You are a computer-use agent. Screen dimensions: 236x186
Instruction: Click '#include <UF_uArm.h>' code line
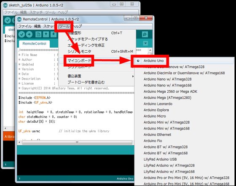tap(35, 103)
